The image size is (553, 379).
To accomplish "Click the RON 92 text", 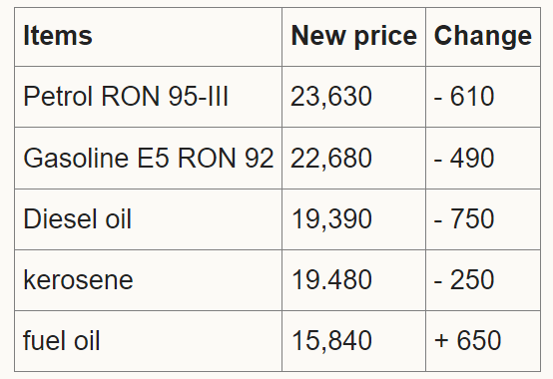I will tap(226, 158).
